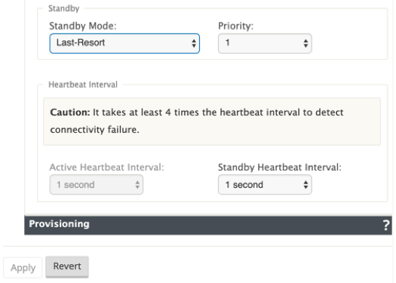Click the Active Heartbeat Interval label
Viewport: 396px width, 283px height.
tap(106, 168)
